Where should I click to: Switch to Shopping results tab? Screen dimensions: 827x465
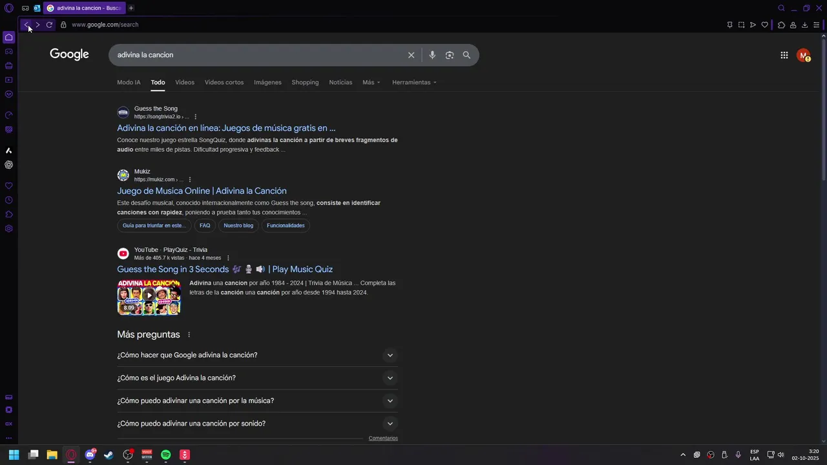[305, 83]
